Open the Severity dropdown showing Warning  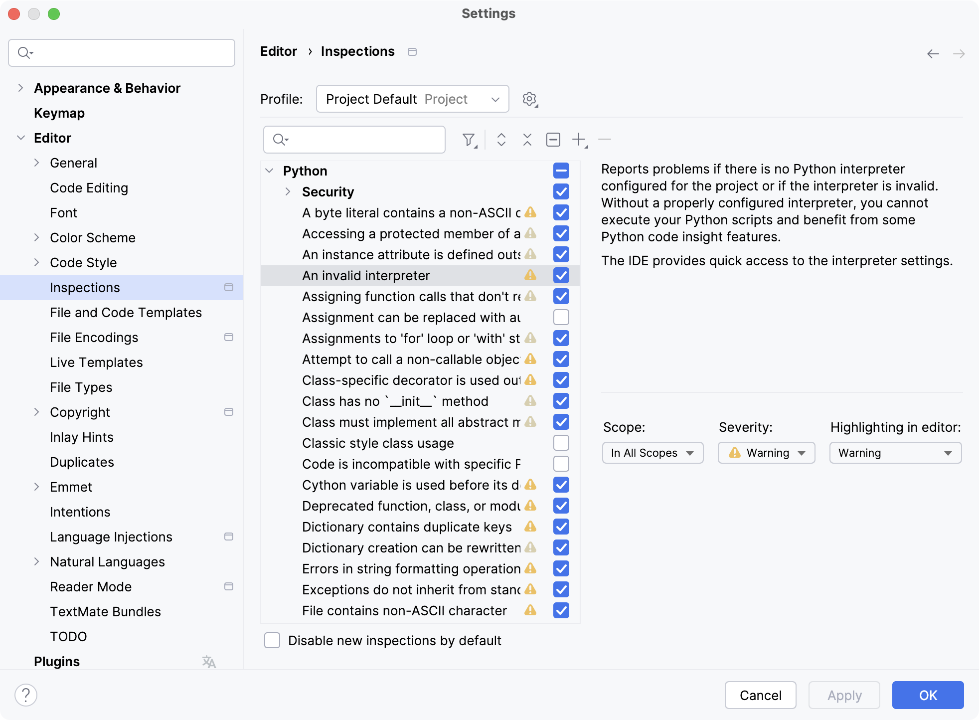tap(766, 453)
